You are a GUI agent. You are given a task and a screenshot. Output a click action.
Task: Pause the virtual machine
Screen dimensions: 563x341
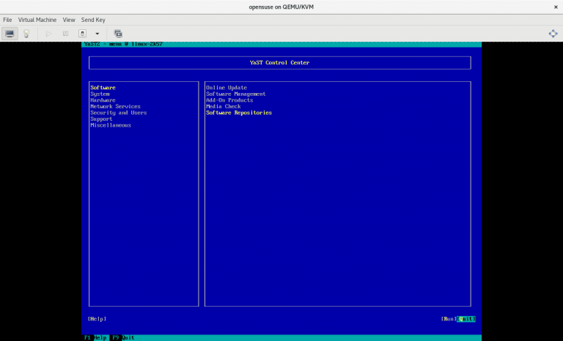[x=65, y=33]
